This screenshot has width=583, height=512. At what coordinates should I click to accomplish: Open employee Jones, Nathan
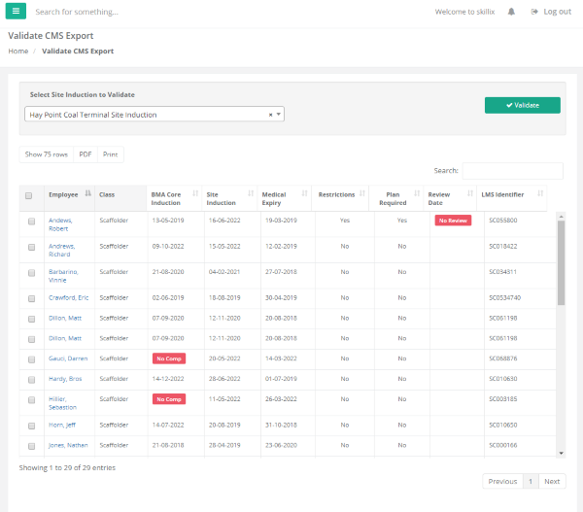(x=68, y=445)
